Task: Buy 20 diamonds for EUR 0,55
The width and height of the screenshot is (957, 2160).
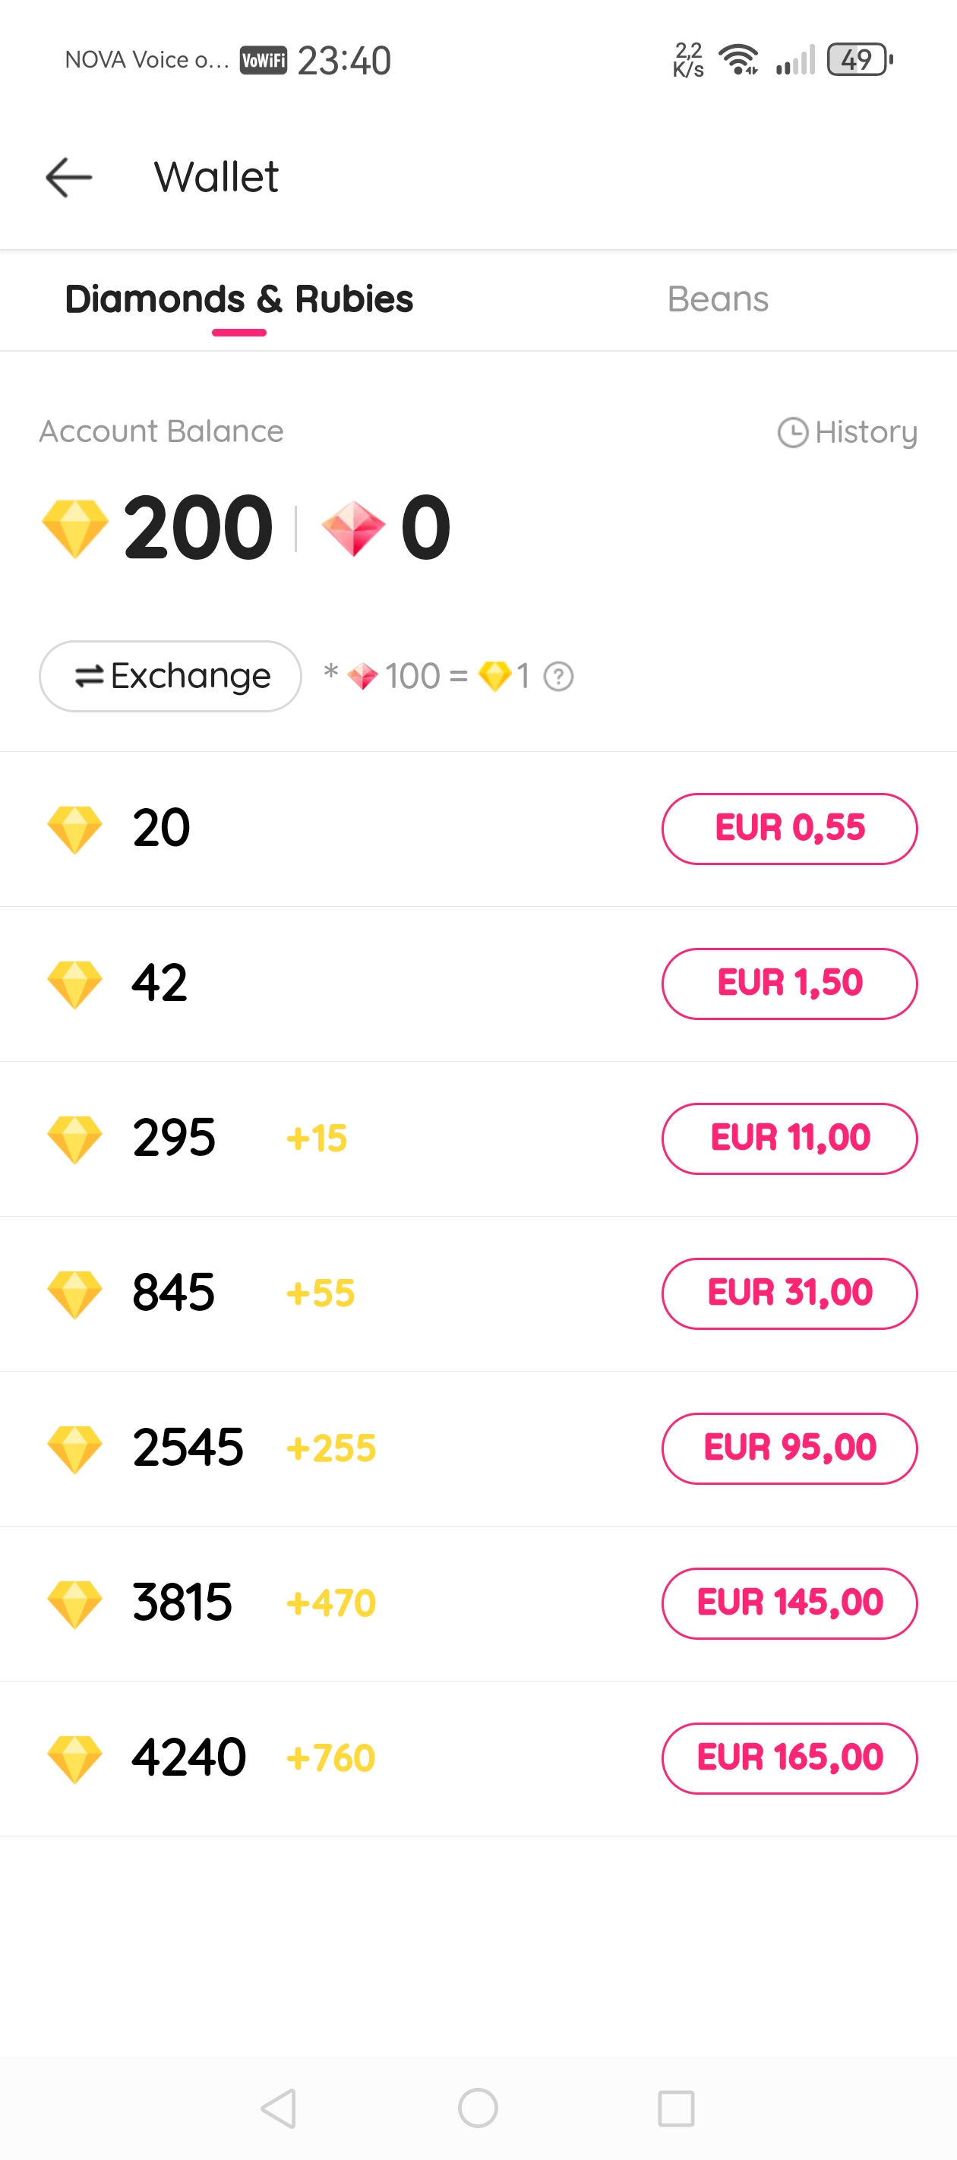Action: (789, 829)
